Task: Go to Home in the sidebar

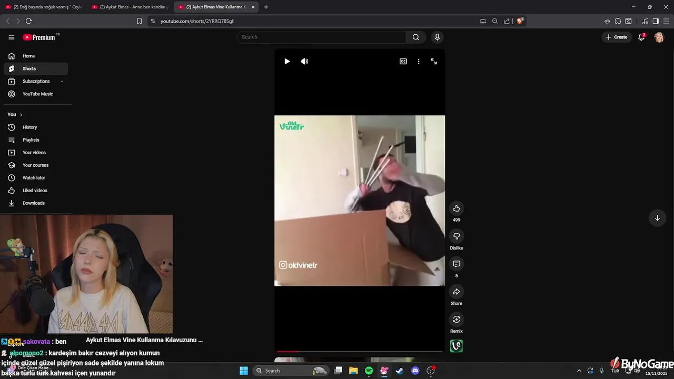Action: 36,56
